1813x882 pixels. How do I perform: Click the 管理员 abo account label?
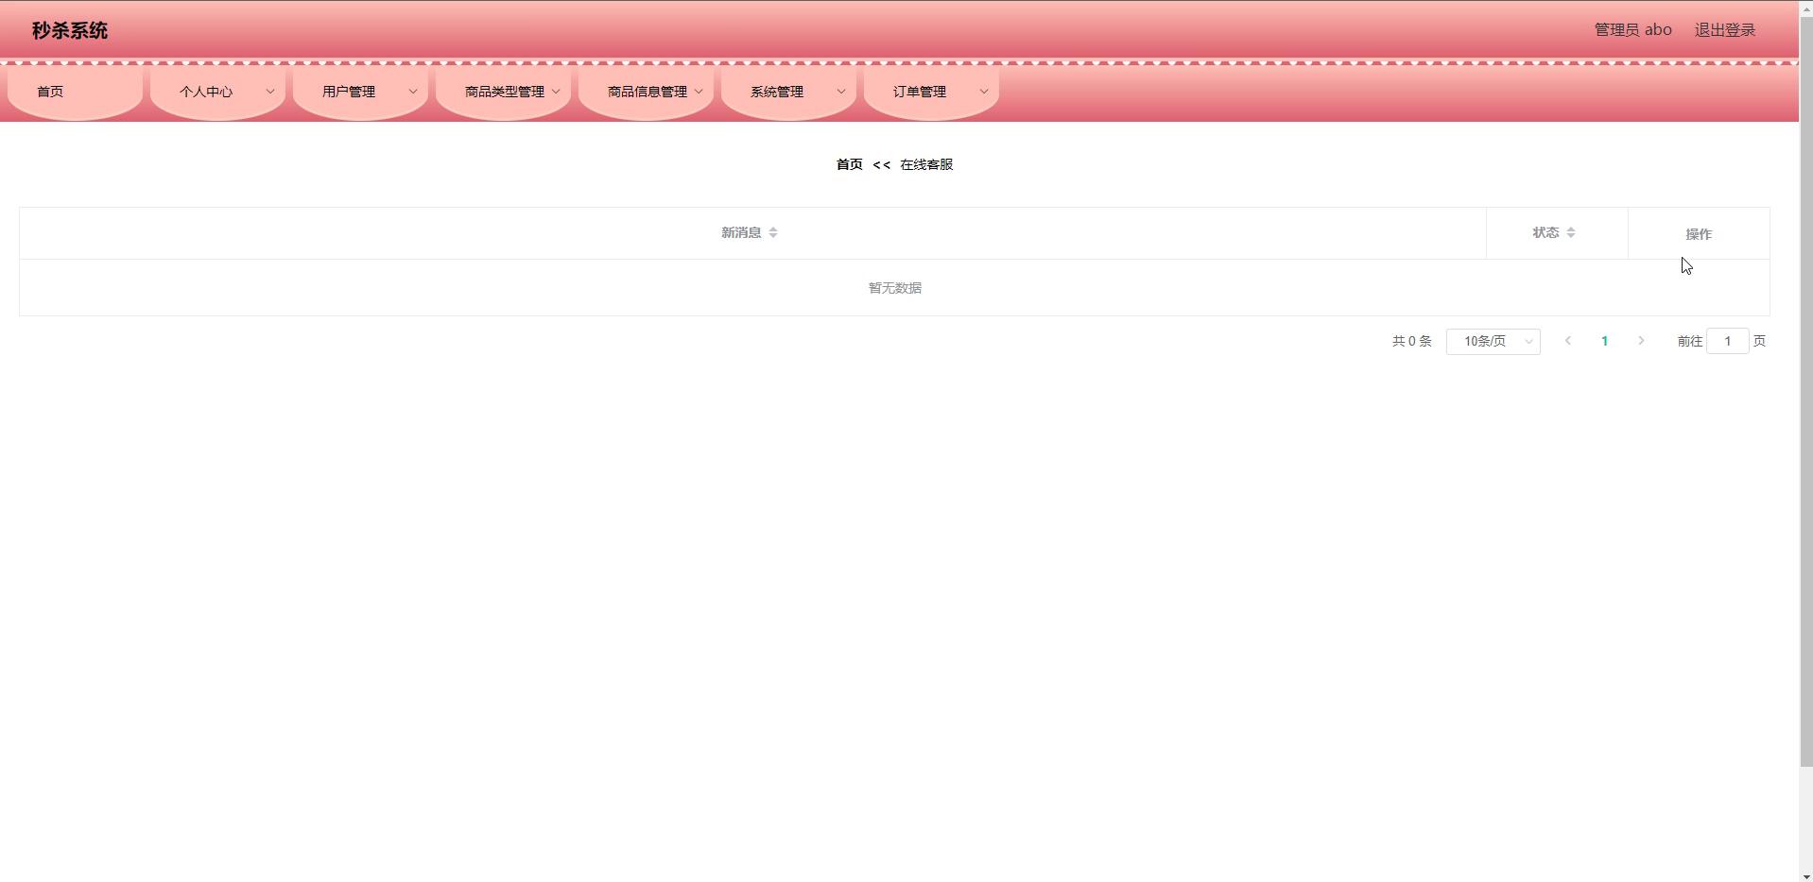tap(1632, 30)
